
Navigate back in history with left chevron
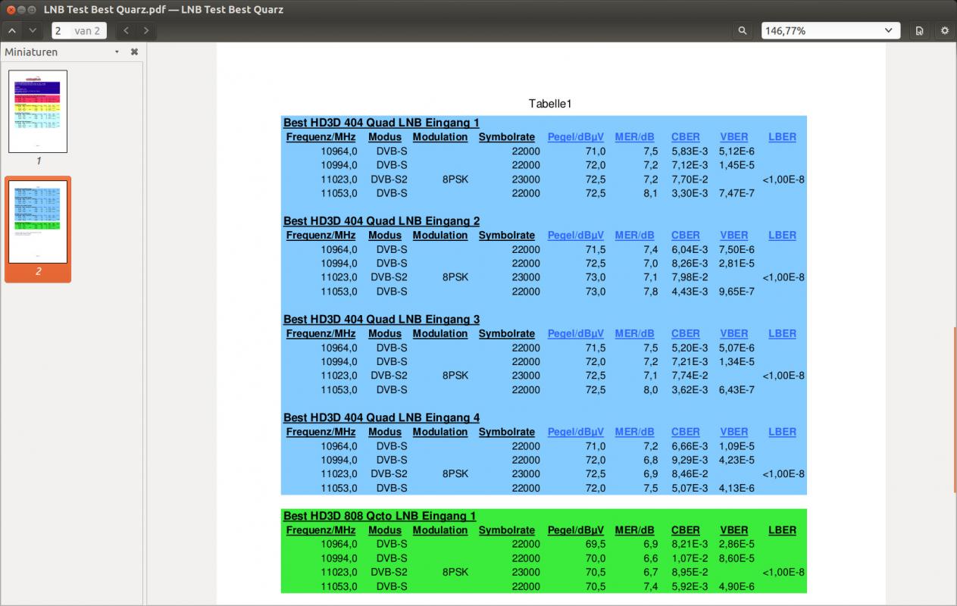[127, 31]
